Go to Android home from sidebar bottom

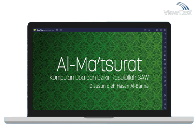pos(165,104)
